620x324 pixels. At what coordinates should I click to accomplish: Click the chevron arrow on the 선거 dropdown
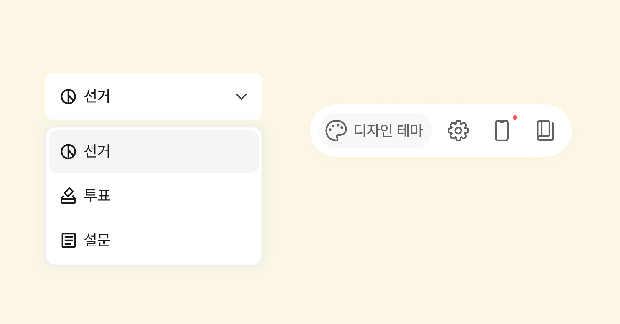[241, 96]
